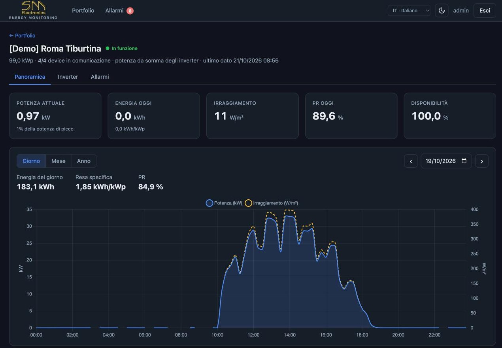Select the Mese period view
The width and height of the screenshot is (502, 348).
pos(59,161)
